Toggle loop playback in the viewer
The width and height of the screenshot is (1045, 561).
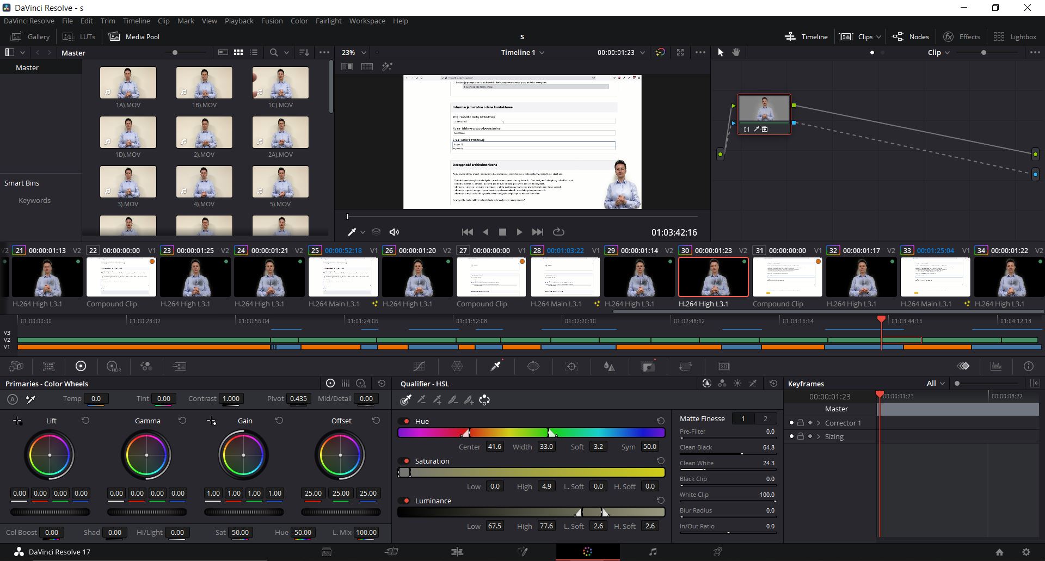pyautogui.click(x=558, y=232)
